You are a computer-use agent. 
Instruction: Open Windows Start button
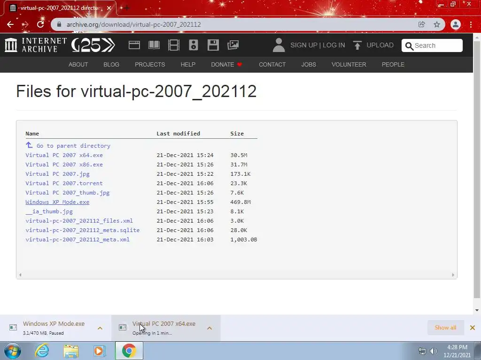coord(13,351)
